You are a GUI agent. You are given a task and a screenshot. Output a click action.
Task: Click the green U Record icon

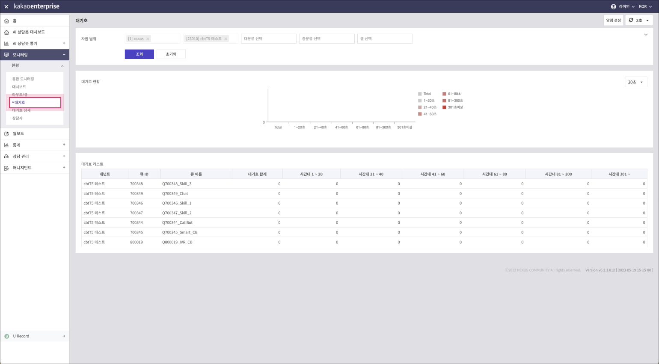pyautogui.click(x=6, y=336)
